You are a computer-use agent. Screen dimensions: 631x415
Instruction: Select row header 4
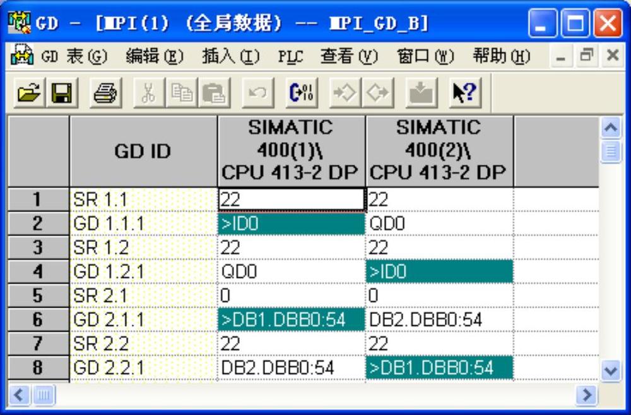[38, 272]
